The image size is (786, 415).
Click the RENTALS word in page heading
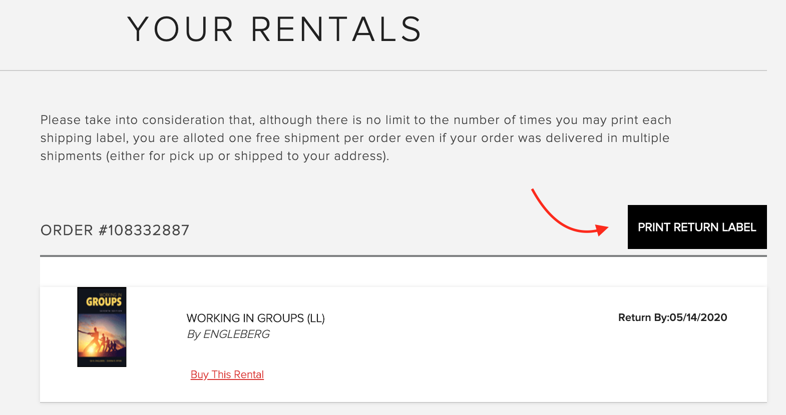click(x=336, y=29)
